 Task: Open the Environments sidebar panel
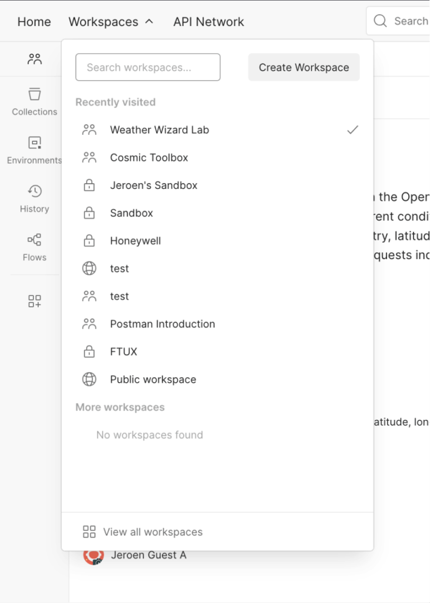(x=35, y=150)
